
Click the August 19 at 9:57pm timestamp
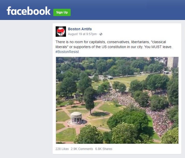(x=82, y=34)
